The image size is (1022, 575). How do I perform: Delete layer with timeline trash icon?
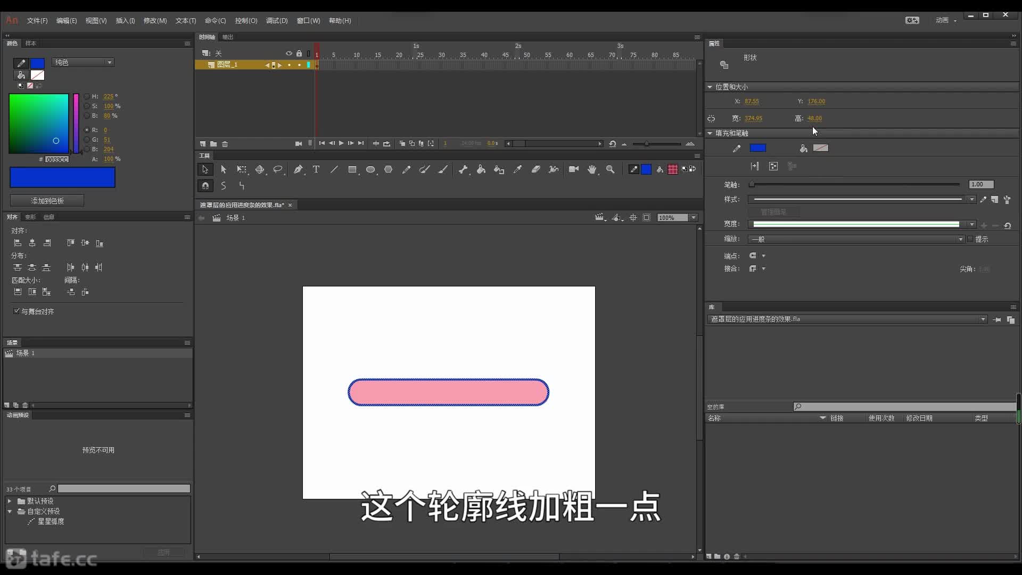pos(225,144)
